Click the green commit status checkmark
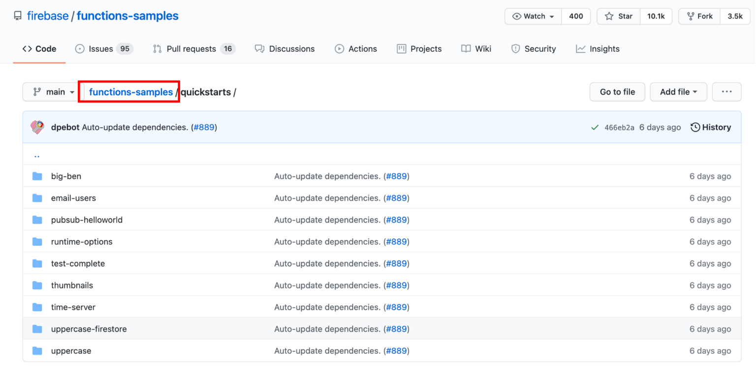The width and height of the screenshot is (756, 375). [x=595, y=127]
